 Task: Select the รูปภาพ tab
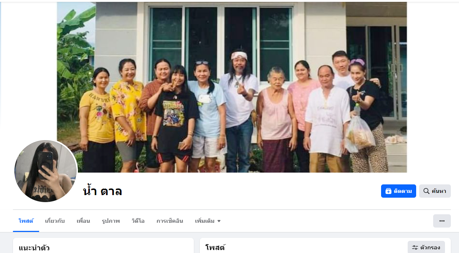pyautogui.click(x=111, y=221)
